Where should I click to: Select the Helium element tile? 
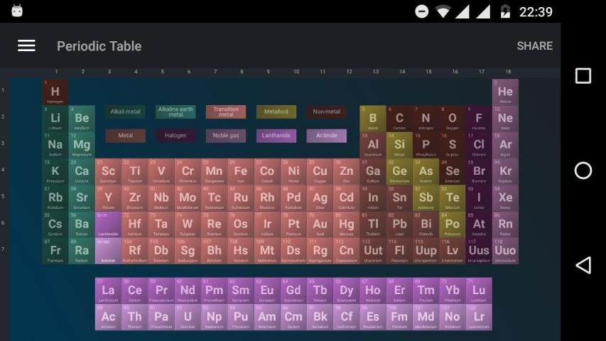tap(505, 92)
